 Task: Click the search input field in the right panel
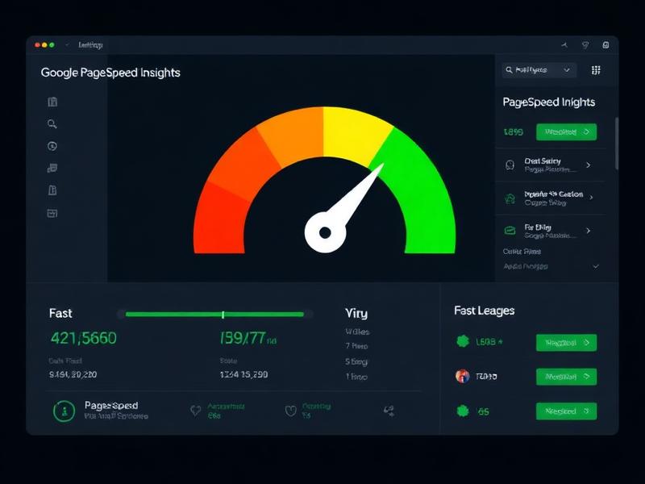coord(539,70)
